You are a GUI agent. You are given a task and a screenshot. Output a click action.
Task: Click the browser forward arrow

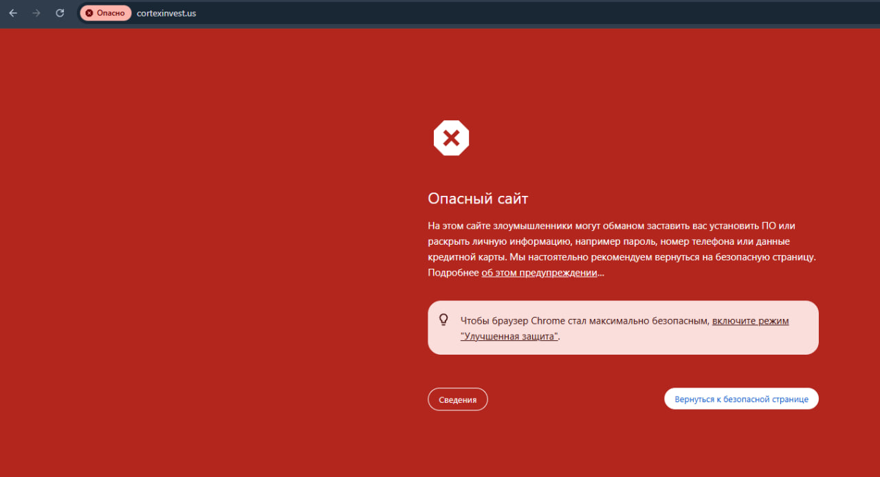coord(36,13)
